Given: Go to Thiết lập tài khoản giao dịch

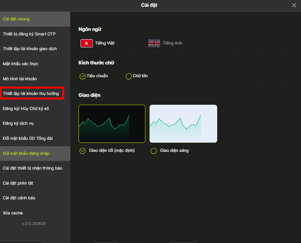Looking at the screenshot, I should (x=30, y=49).
